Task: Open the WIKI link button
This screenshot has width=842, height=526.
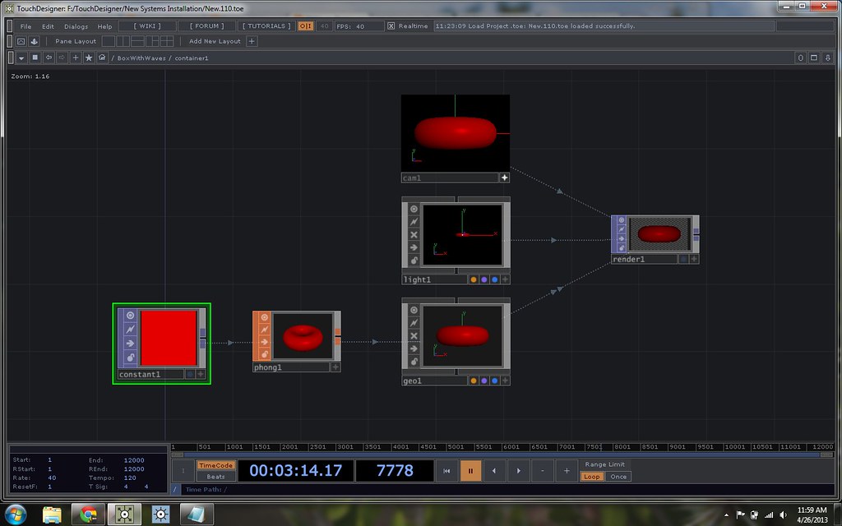Action: coord(146,26)
